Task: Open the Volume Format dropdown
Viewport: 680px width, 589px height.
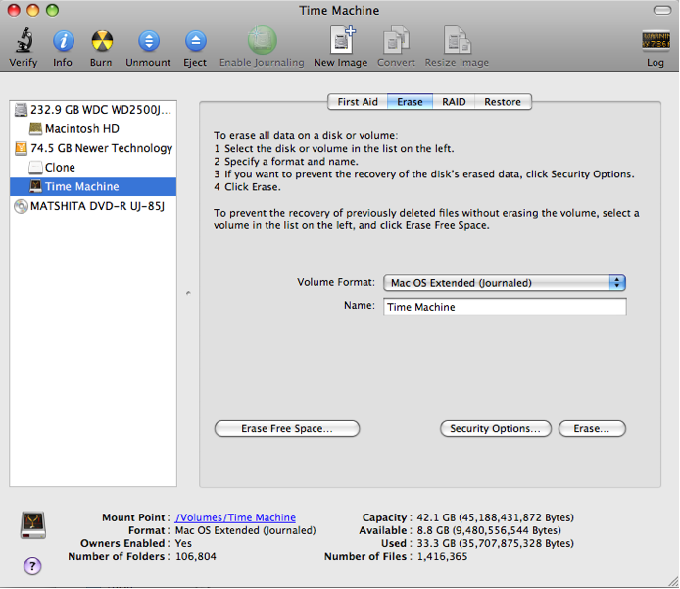Action: coord(505,283)
